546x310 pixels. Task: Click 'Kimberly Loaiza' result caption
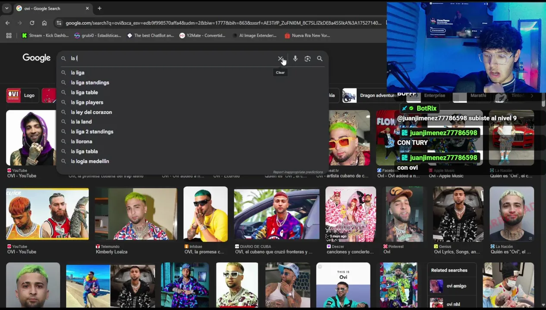(x=112, y=252)
